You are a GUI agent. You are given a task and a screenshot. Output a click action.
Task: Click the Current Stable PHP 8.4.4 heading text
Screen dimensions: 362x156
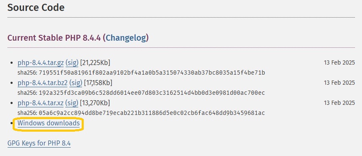(x=54, y=38)
